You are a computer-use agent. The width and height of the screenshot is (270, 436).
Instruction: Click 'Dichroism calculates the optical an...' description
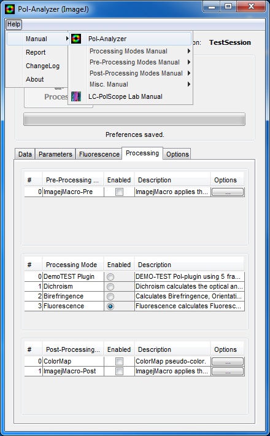click(190, 286)
